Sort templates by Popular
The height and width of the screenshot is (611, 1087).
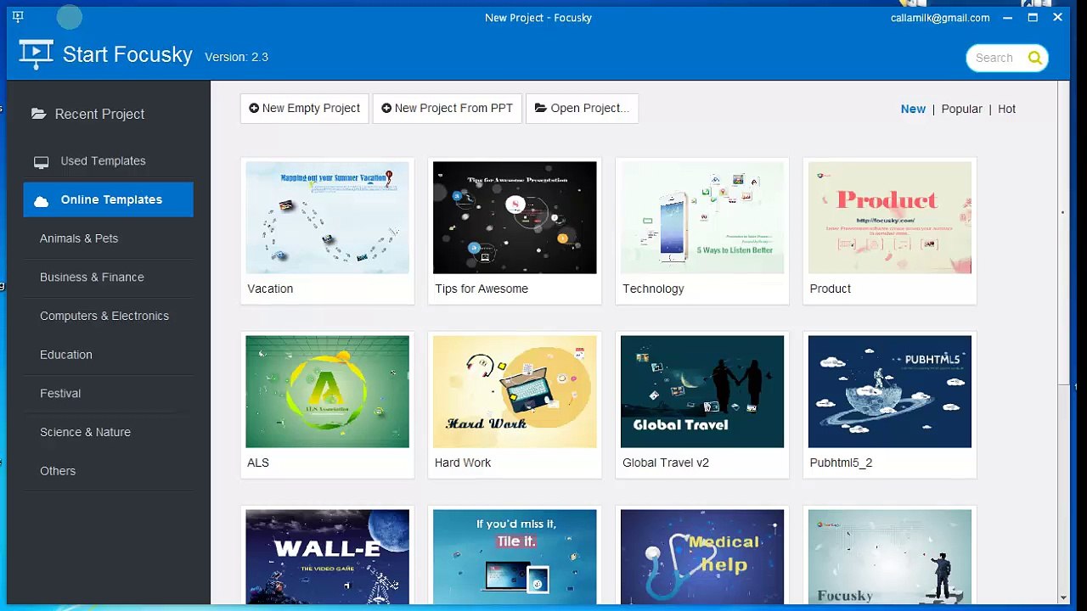click(961, 109)
